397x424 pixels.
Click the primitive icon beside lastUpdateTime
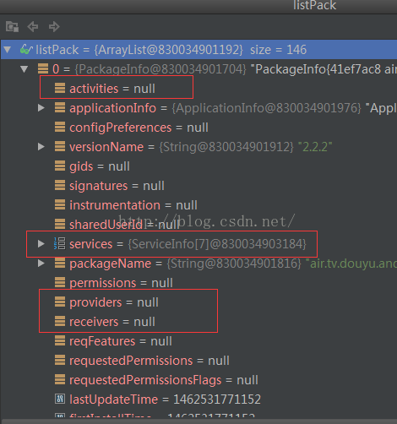coord(60,399)
